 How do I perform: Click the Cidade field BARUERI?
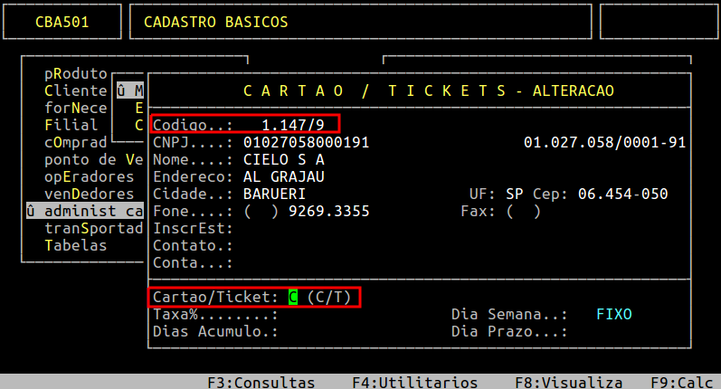[274, 194]
